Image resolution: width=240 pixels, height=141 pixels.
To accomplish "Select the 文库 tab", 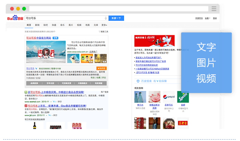I will pos(96,25).
